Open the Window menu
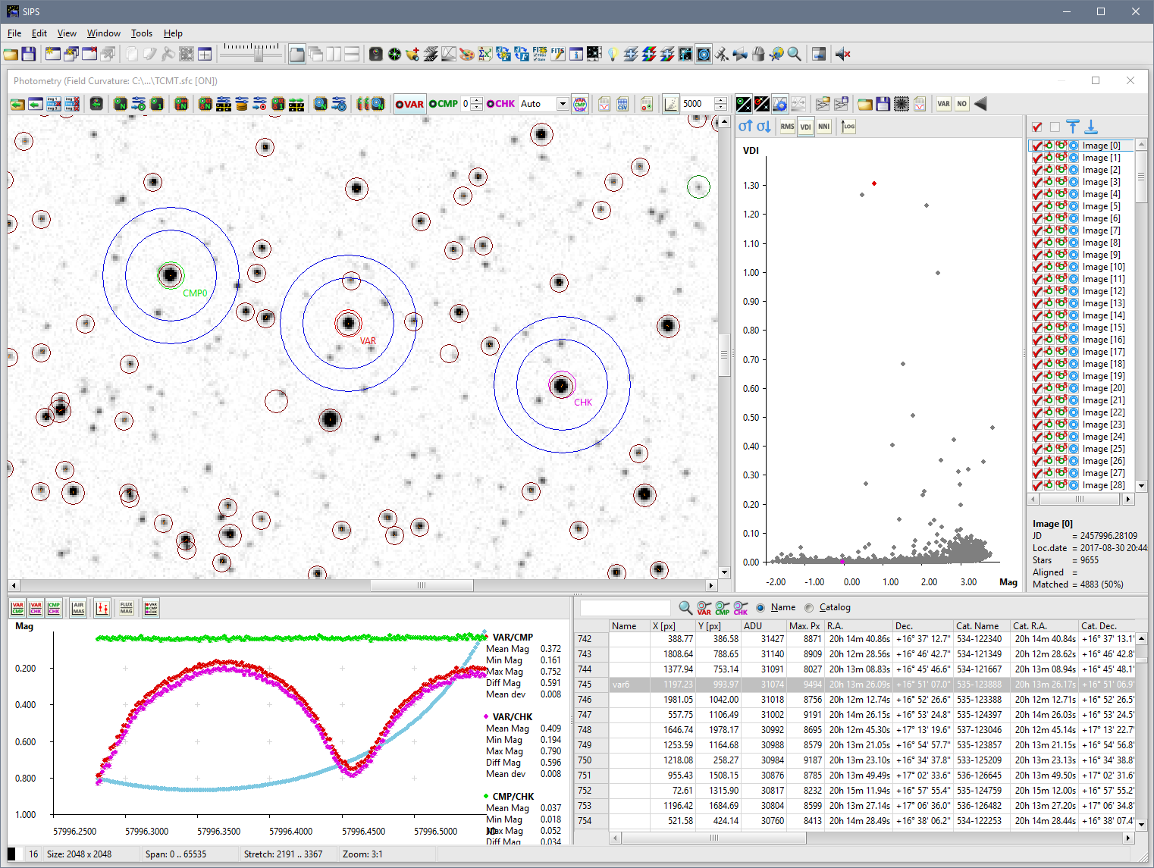This screenshot has height=868, width=1154. point(103,33)
